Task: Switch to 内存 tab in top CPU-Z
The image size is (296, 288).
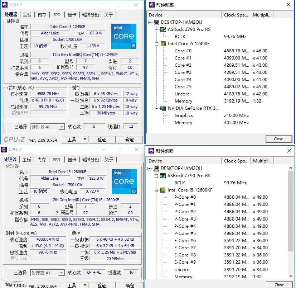Action: (x=42, y=15)
